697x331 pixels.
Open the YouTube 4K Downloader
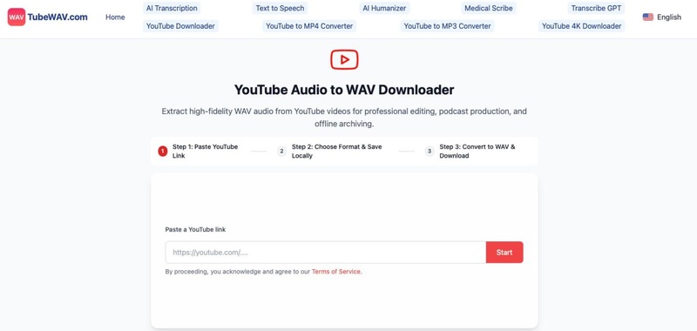point(581,26)
